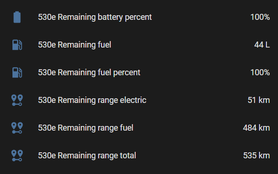The width and height of the screenshot is (278, 174).
Task: Click the map marker icon for range fuel
Action: pos(17,128)
